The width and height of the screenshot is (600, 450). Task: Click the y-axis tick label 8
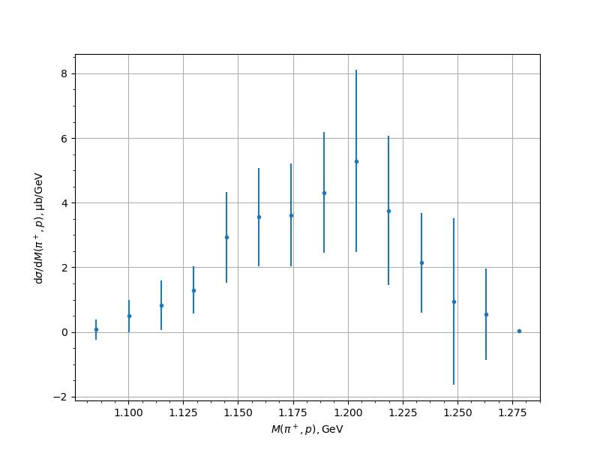coord(64,73)
